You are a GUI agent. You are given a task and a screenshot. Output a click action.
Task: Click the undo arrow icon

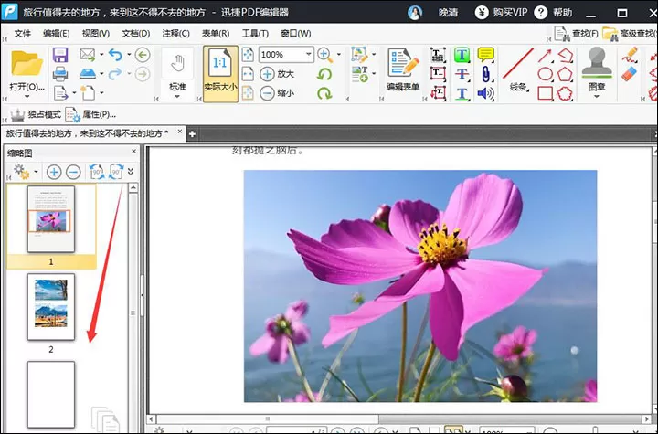[x=115, y=55]
